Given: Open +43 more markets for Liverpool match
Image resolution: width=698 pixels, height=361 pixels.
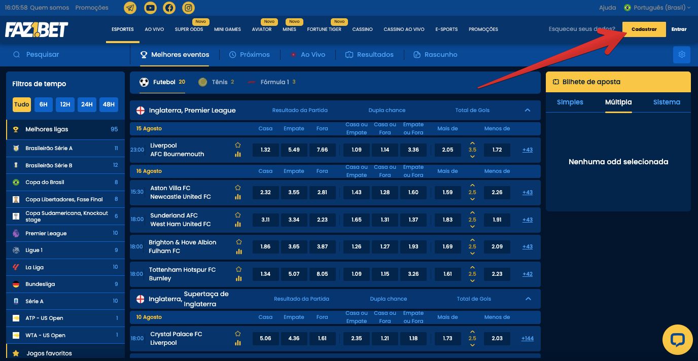Looking at the screenshot, I should click(528, 150).
